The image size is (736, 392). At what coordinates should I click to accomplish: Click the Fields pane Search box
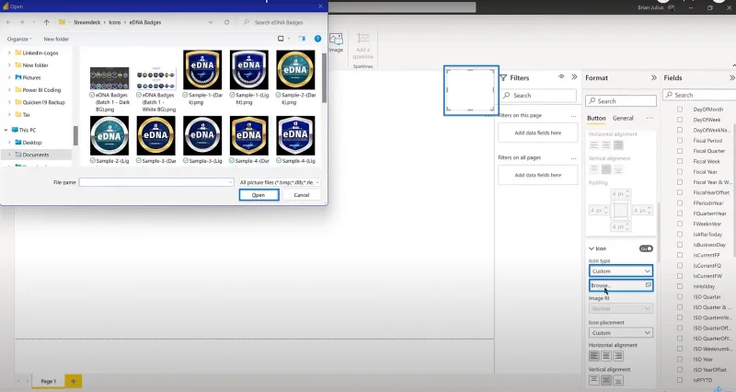[x=699, y=95]
